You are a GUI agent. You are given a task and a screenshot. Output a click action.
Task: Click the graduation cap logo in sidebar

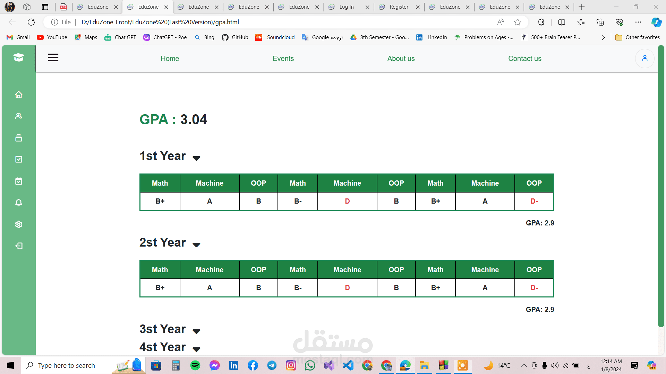[19, 57]
